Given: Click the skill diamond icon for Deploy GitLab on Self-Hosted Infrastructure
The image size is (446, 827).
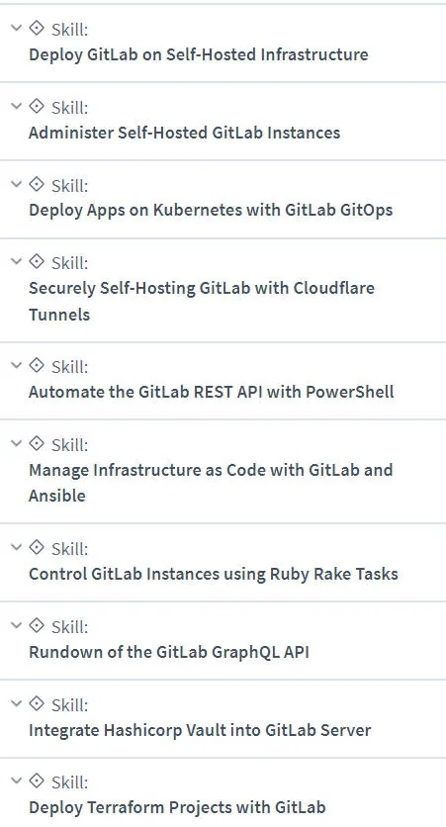Looking at the screenshot, I should tap(36, 28).
